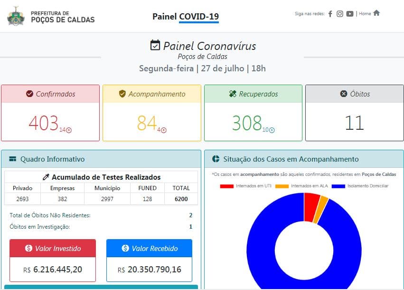This screenshot has height=290, width=404.
Task: Click the TOTAL column header
Action: (x=181, y=188)
